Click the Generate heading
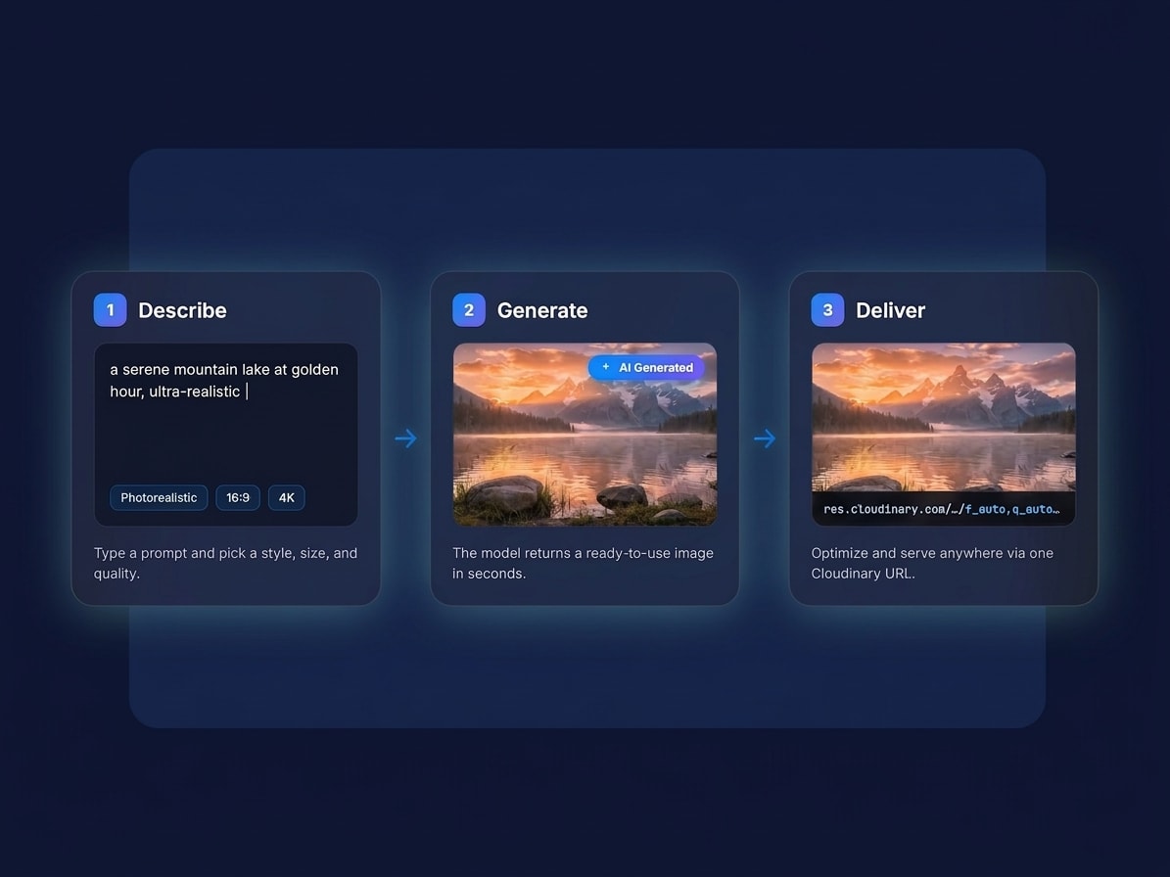Screen dimensions: 1170x877 [542, 310]
